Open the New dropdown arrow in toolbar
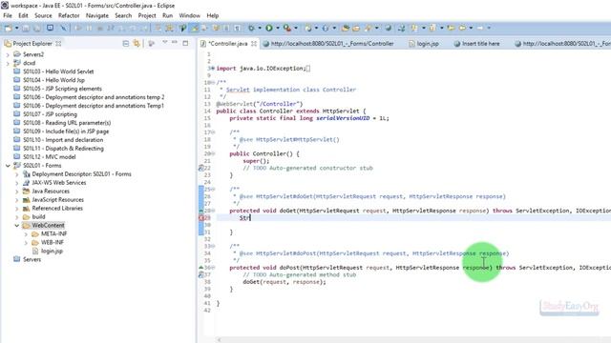 click(16, 28)
